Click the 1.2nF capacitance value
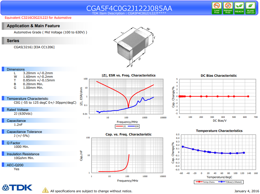The width and height of the screenshot is (260, 194). point(18,125)
